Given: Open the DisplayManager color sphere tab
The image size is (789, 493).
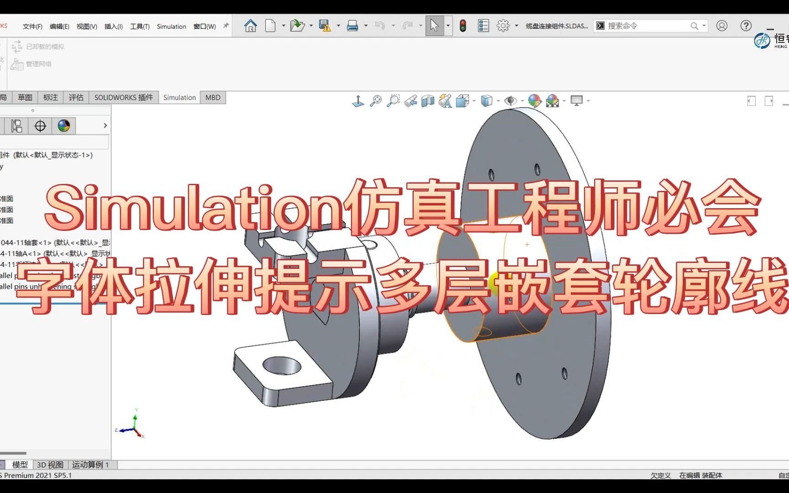Looking at the screenshot, I should coord(64,126).
